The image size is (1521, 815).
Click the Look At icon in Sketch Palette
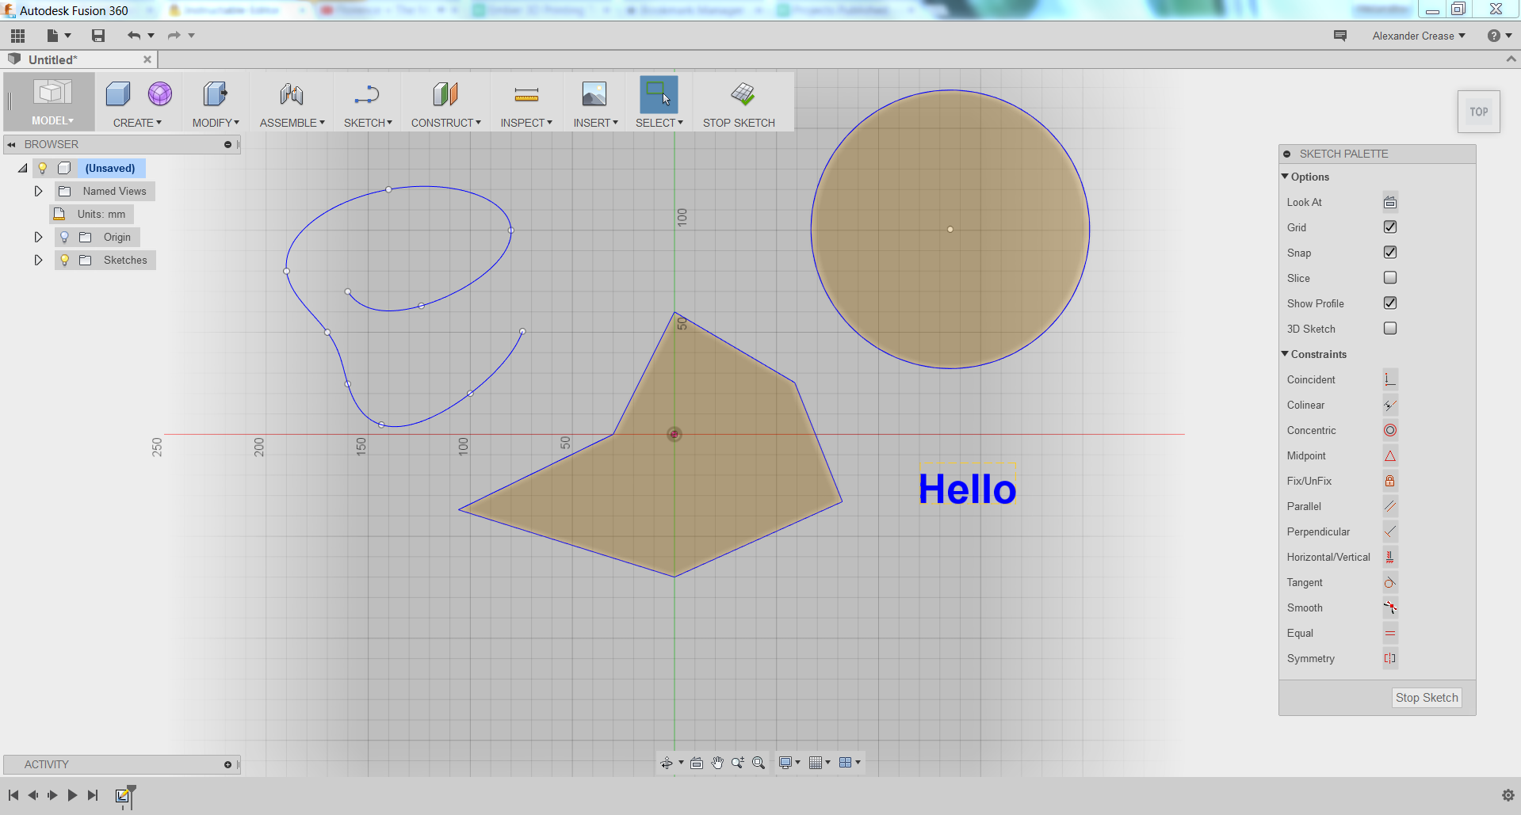[x=1389, y=202]
